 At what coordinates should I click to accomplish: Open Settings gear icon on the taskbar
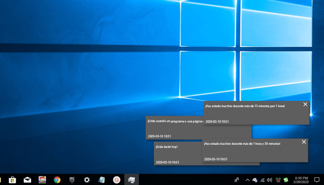87,180
